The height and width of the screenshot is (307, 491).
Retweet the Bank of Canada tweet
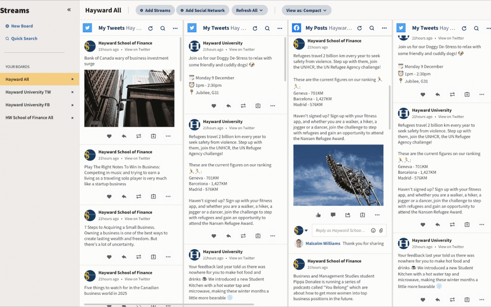[x=139, y=136]
